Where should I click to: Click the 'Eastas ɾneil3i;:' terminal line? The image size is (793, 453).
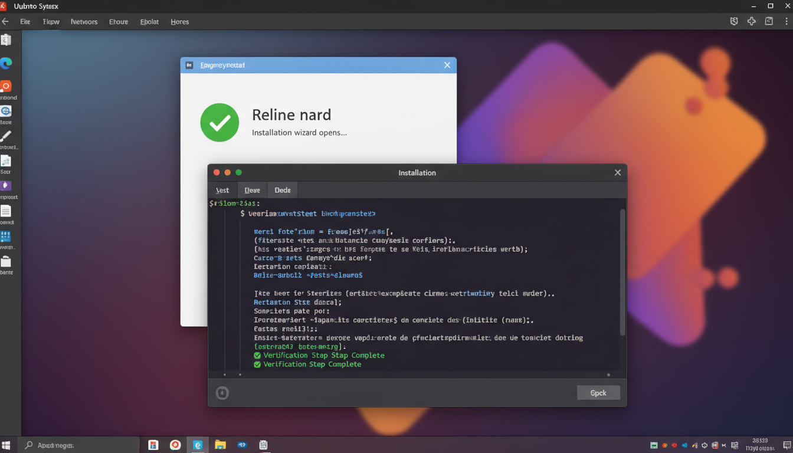click(286, 329)
